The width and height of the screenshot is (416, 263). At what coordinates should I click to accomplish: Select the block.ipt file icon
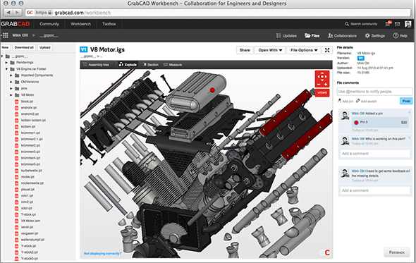point(16,102)
